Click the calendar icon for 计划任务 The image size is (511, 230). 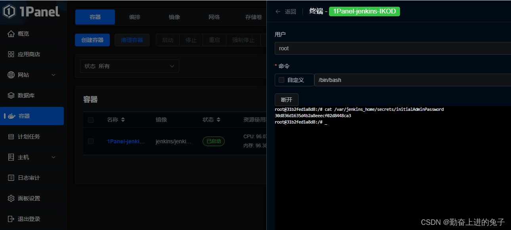tap(11, 137)
